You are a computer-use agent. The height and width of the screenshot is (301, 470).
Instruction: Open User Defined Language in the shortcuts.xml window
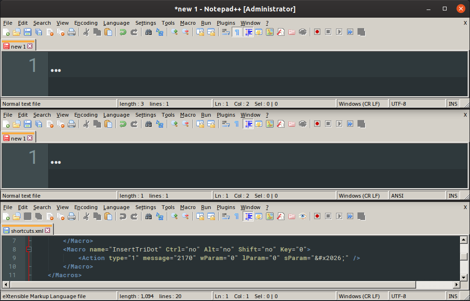pyautogui.click(x=259, y=216)
